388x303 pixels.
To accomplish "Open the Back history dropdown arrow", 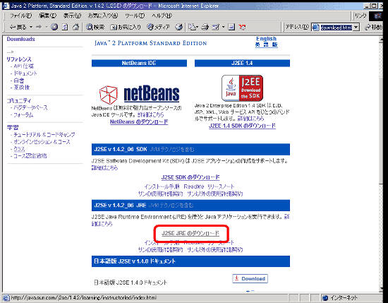I will tap(31, 27).
